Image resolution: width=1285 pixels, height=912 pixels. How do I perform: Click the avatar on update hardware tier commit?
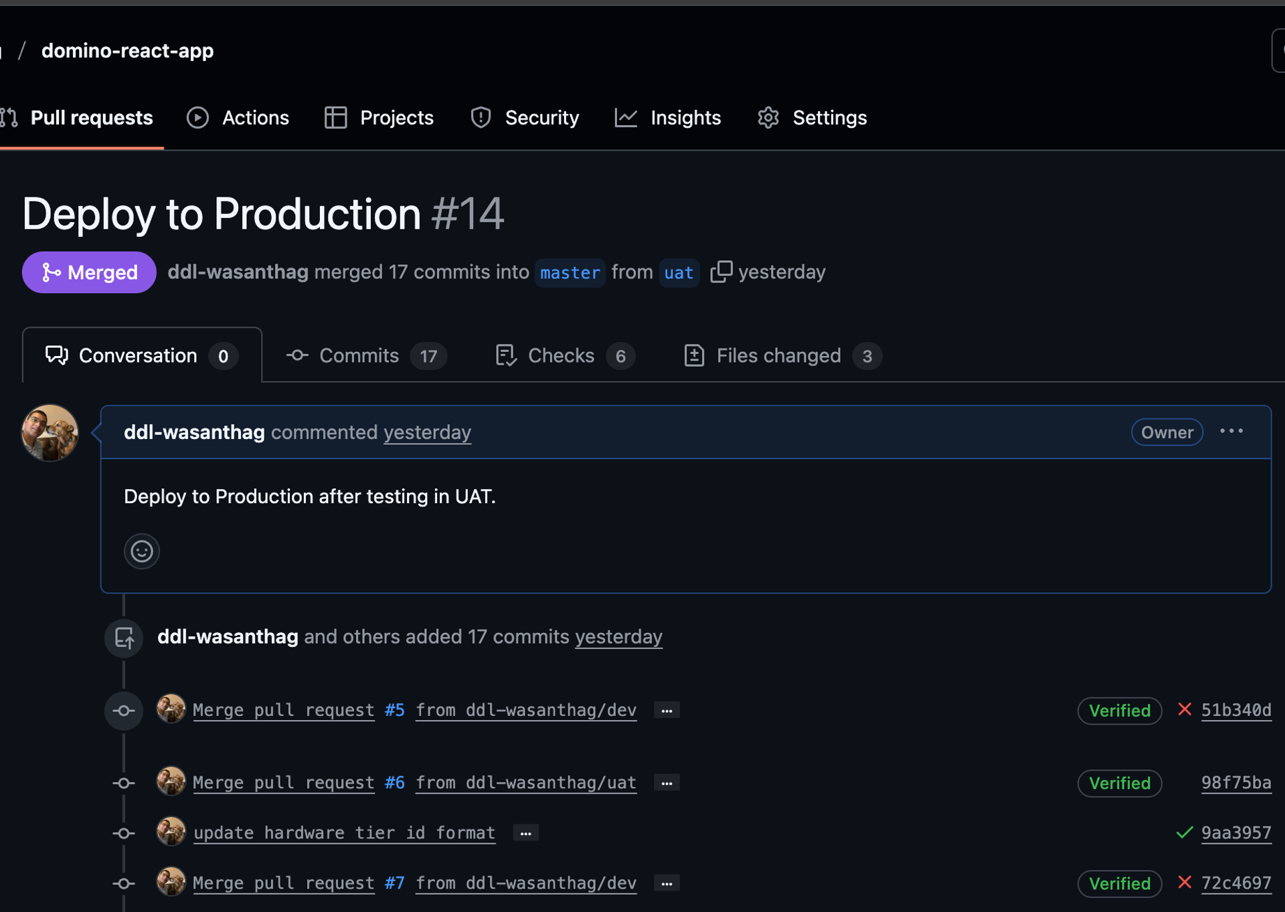[171, 831]
